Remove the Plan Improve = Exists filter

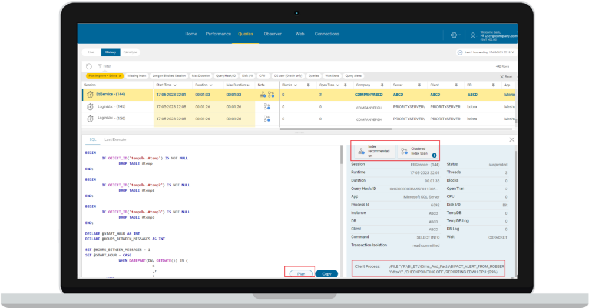[120, 76]
